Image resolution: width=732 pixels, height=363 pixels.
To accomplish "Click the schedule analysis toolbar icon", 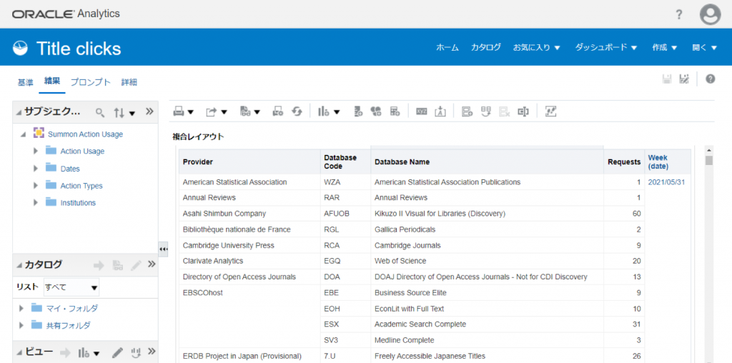I will coord(278,111).
